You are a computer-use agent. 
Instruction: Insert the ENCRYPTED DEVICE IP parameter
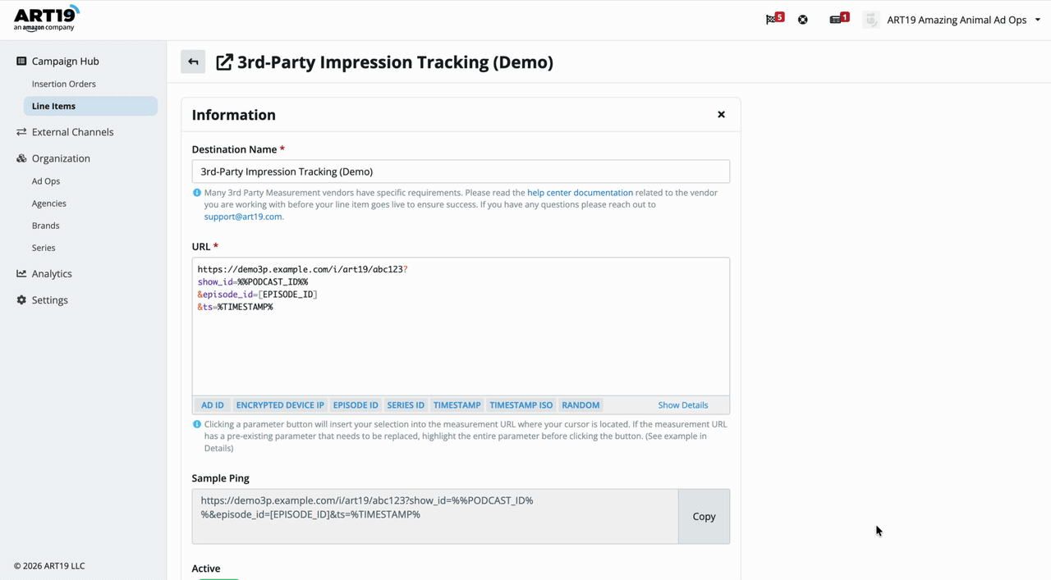pyautogui.click(x=280, y=404)
